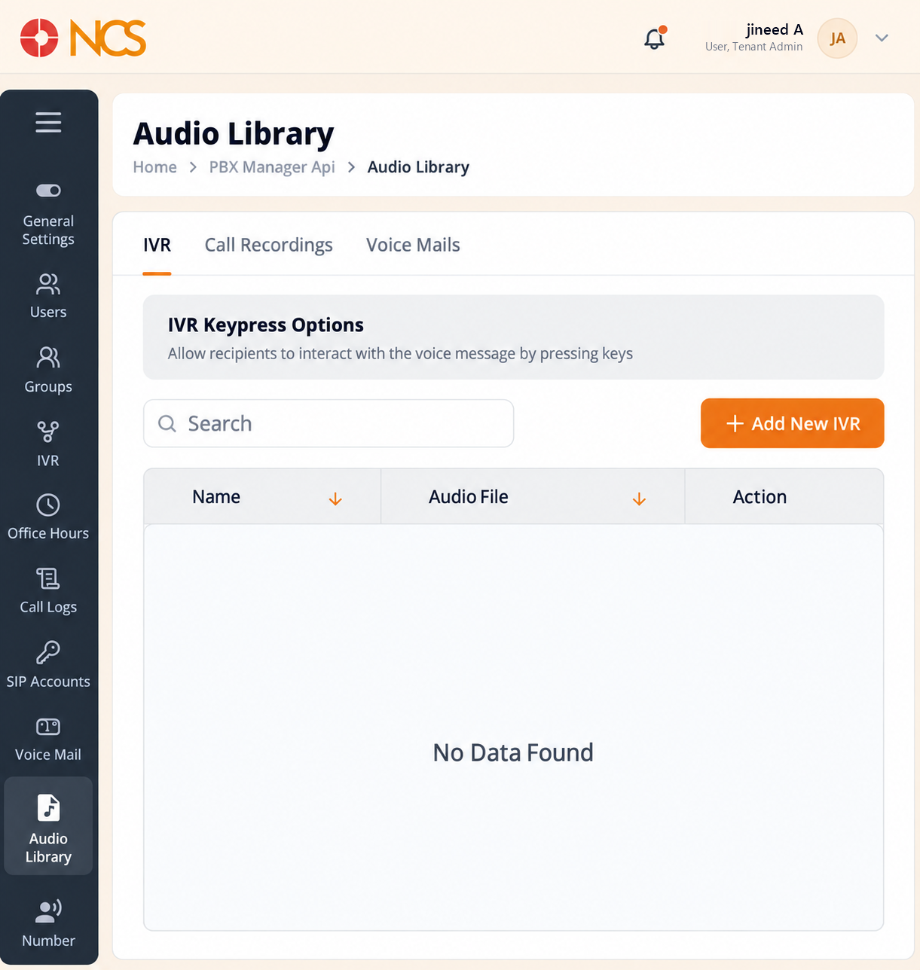Sort the table by the Audio File arrow
This screenshot has width=920, height=970.
(x=639, y=499)
